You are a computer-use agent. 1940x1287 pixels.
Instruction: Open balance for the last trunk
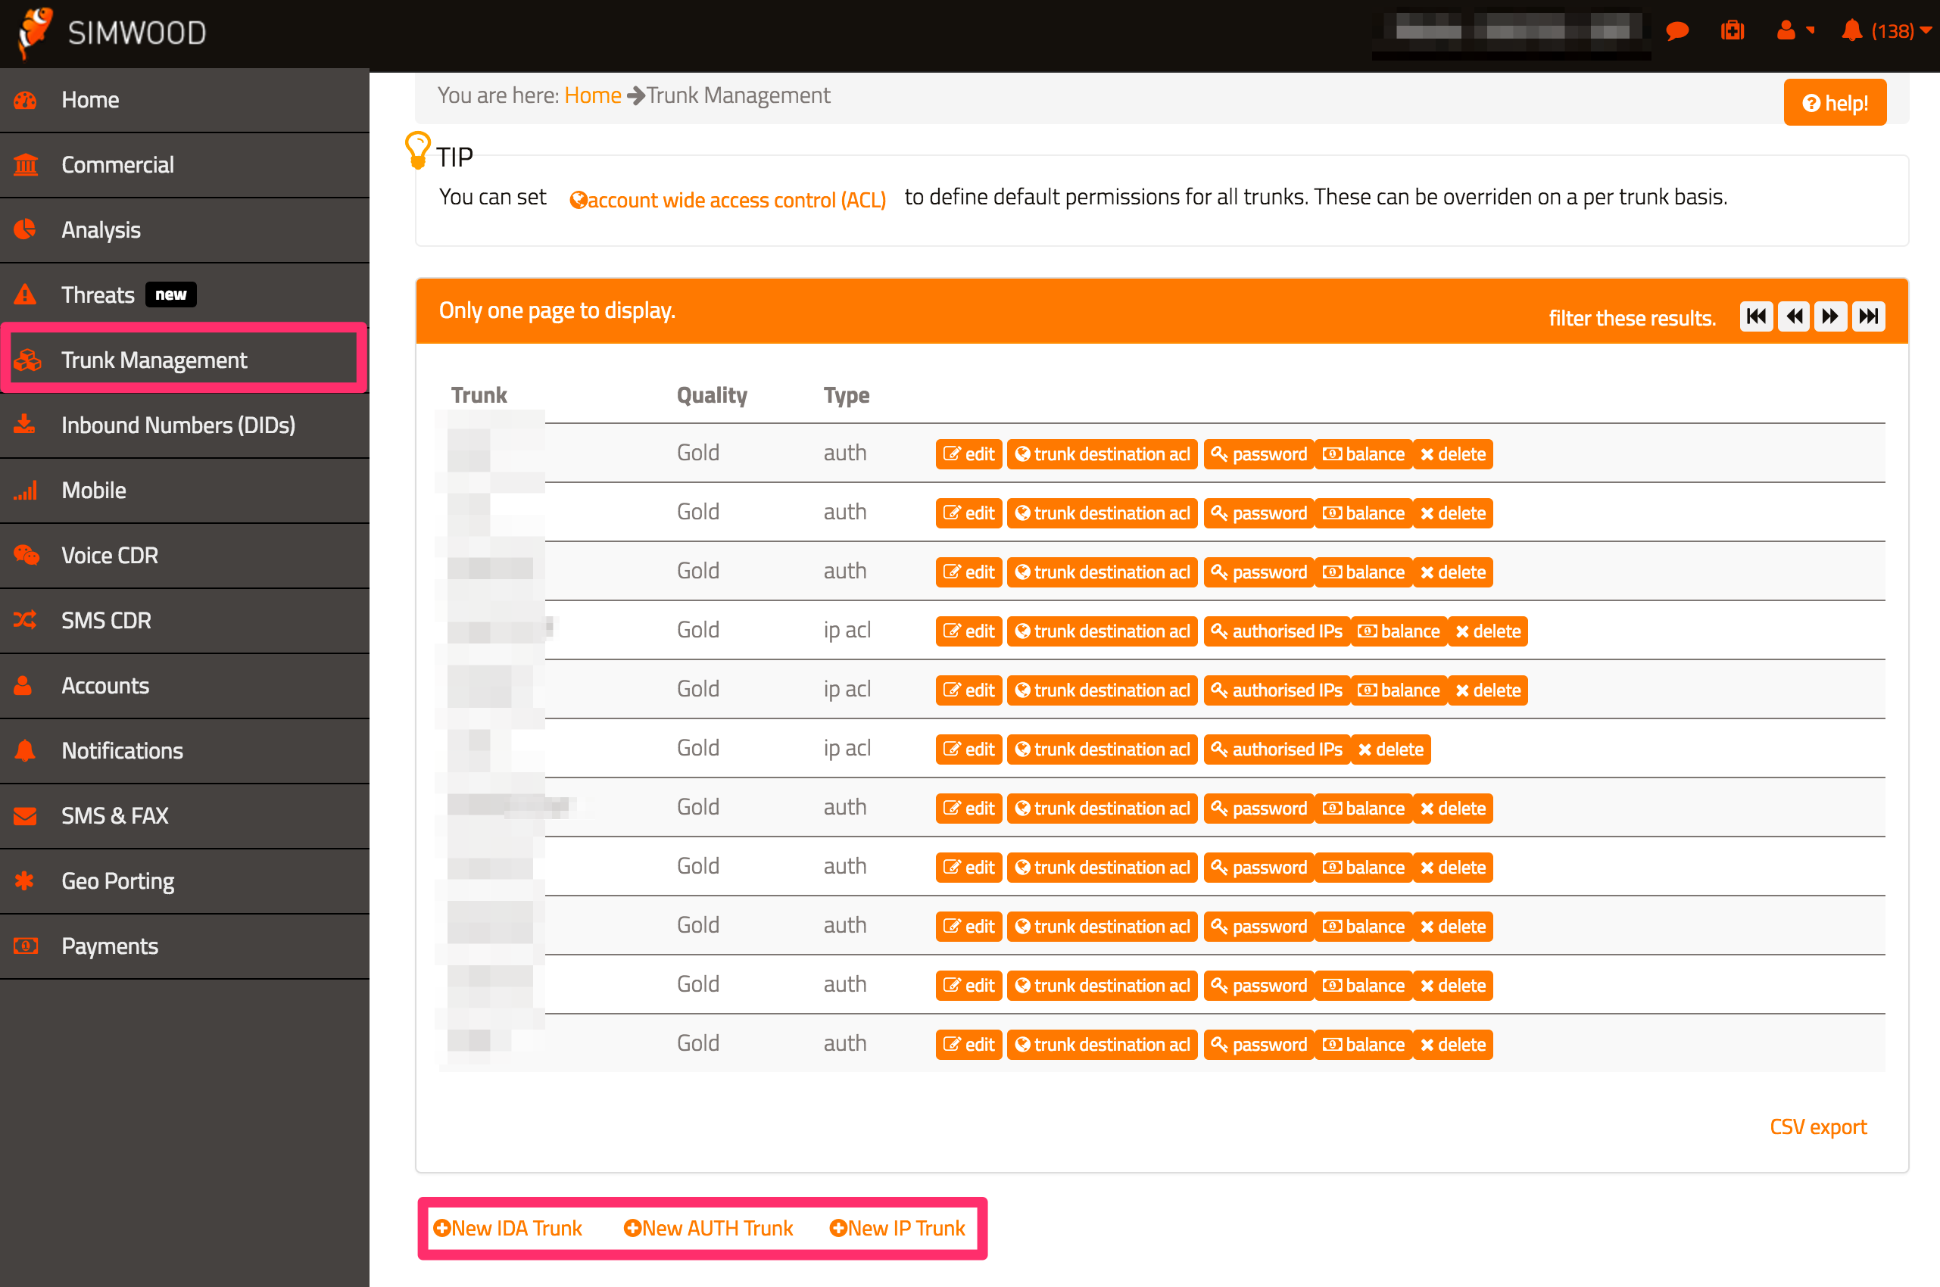(1363, 1045)
